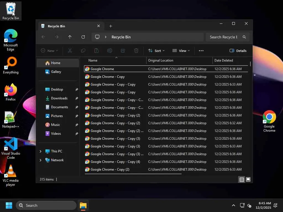Screen dimensions: 283x212
Task: Open the Everything search desktop shortcut
Action: (x=11, y=65)
